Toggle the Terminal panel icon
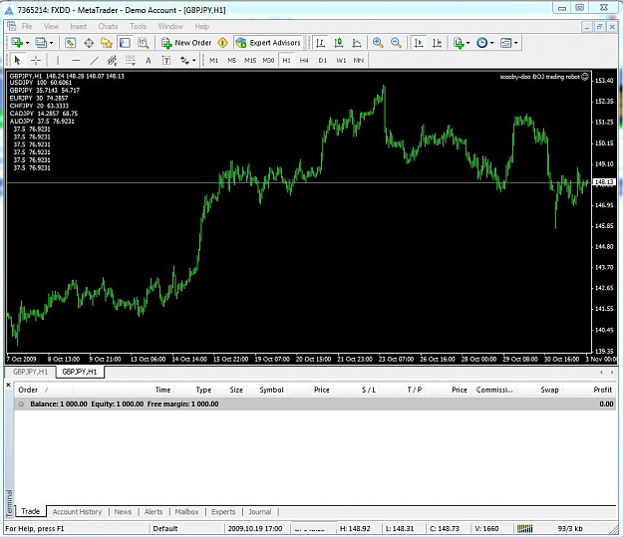 126,43
